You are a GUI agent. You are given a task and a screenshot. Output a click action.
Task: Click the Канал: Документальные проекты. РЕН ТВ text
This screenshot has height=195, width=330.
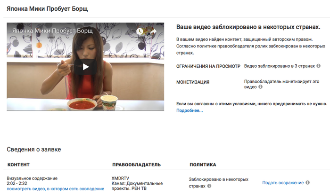(x=137, y=186)
